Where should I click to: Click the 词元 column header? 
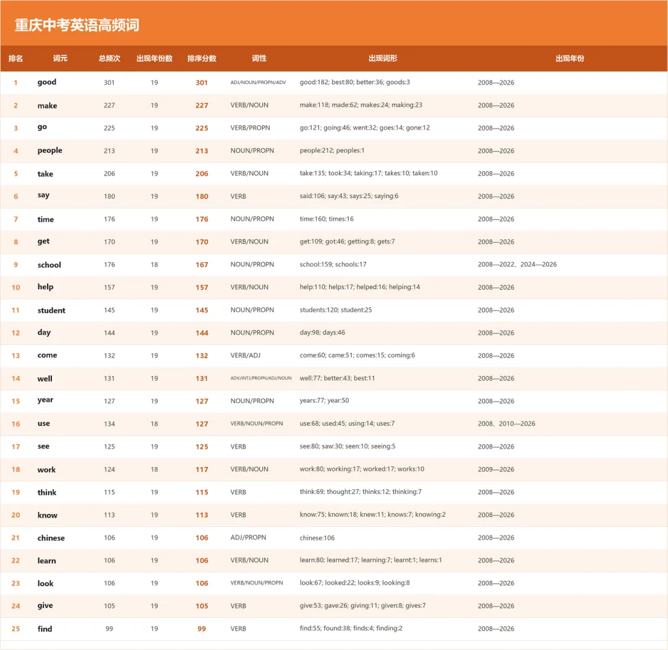[x=60, y=58]
